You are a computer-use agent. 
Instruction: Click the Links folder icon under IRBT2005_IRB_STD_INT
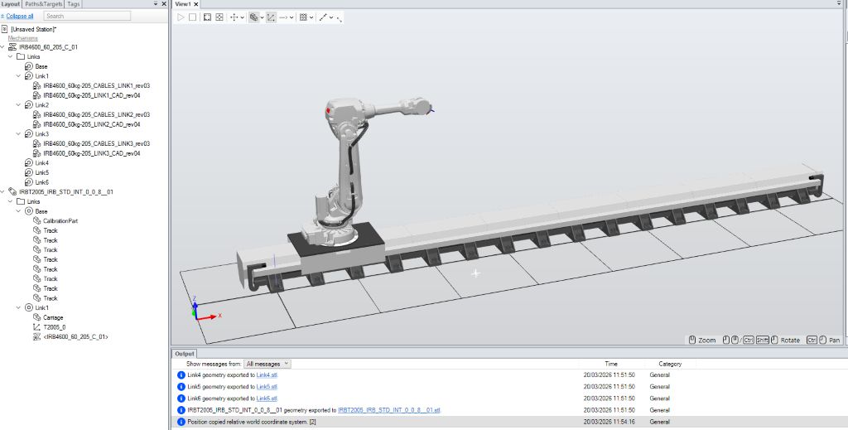tap(21, 202)
